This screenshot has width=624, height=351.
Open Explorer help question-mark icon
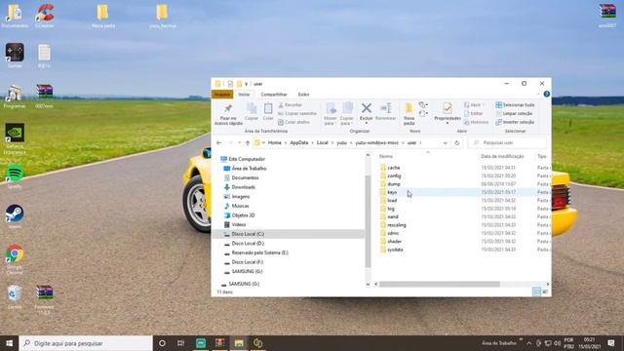tap(547, 94)
